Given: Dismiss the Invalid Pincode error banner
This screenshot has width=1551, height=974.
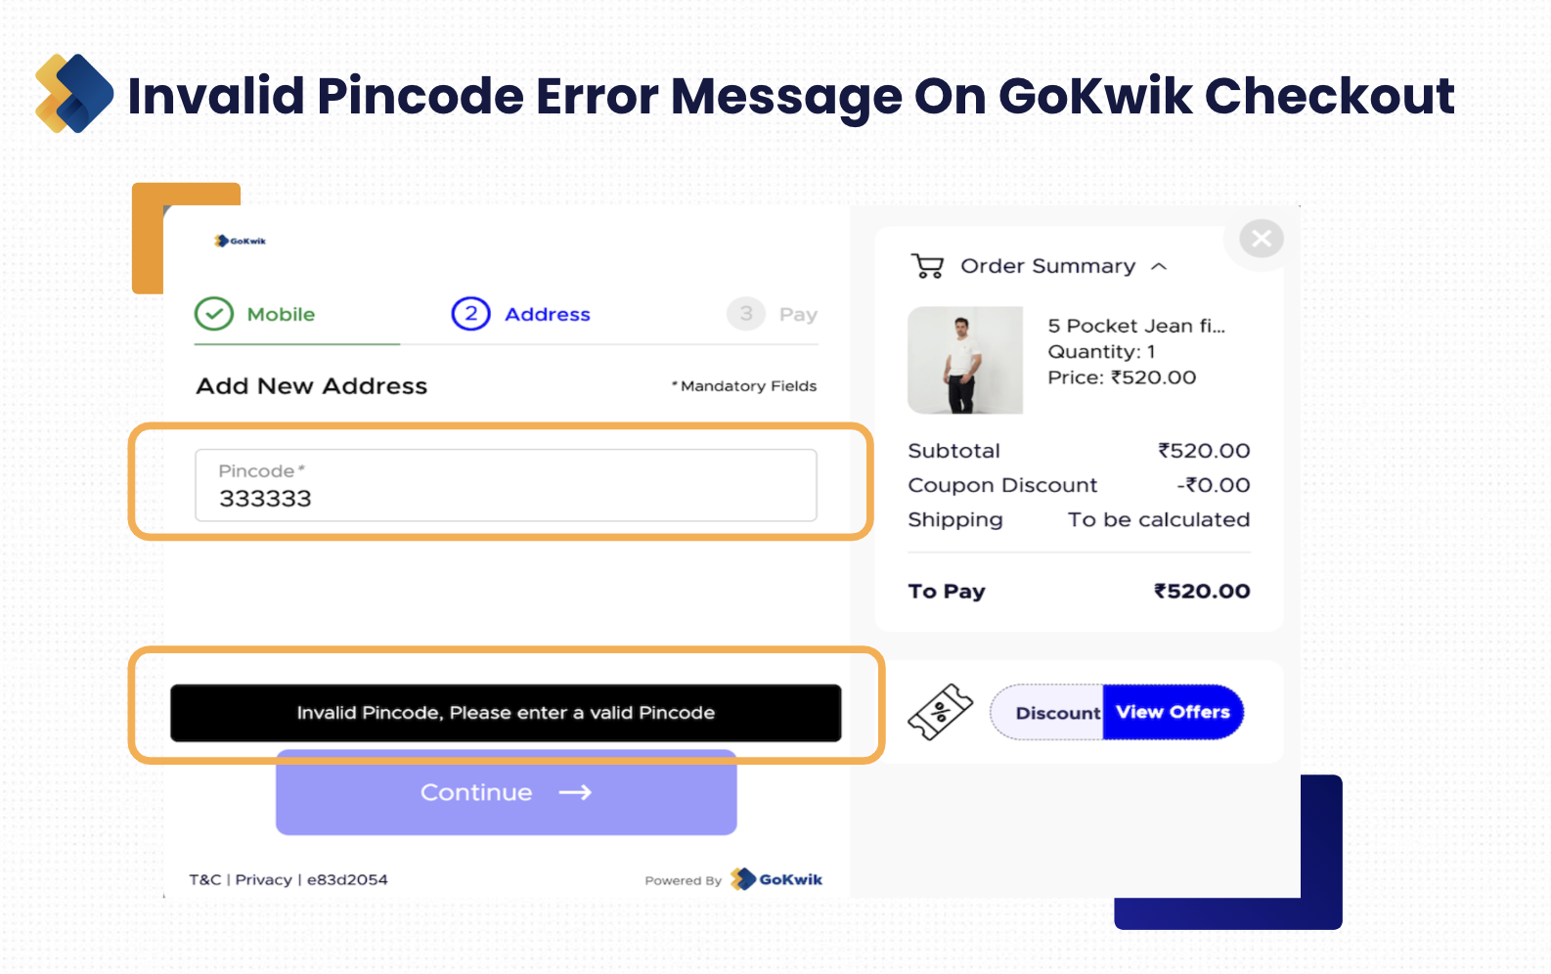Looking at the screenshot, I should (506, 713).
